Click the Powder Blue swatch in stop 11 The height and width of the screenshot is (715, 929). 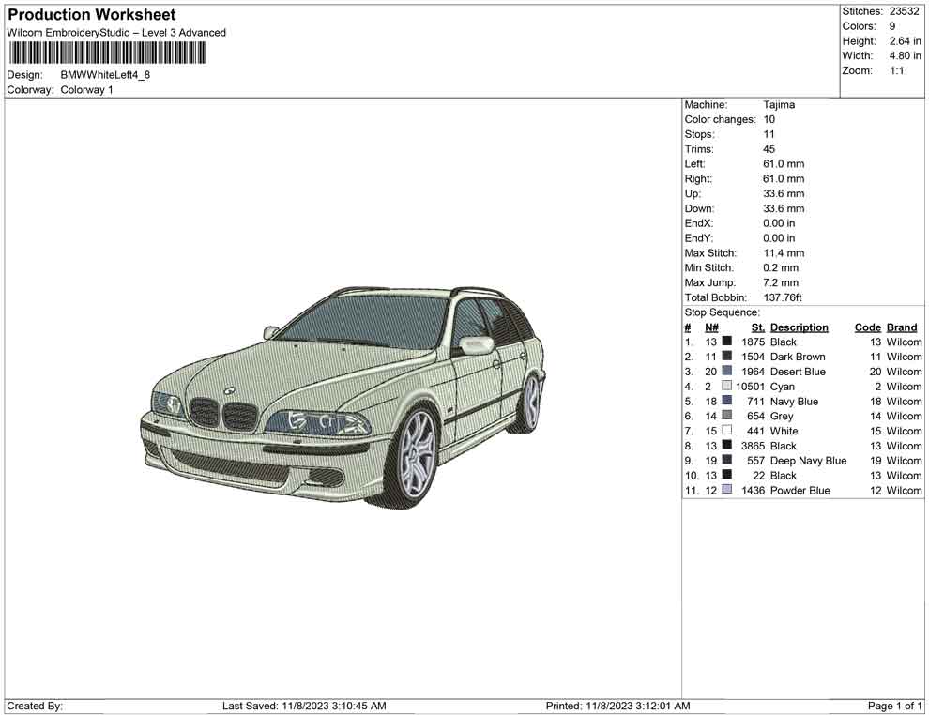[727, 490]
